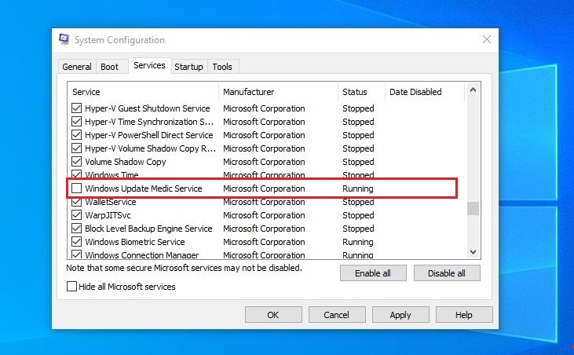Click the Apply button

[x=400, y=315]
